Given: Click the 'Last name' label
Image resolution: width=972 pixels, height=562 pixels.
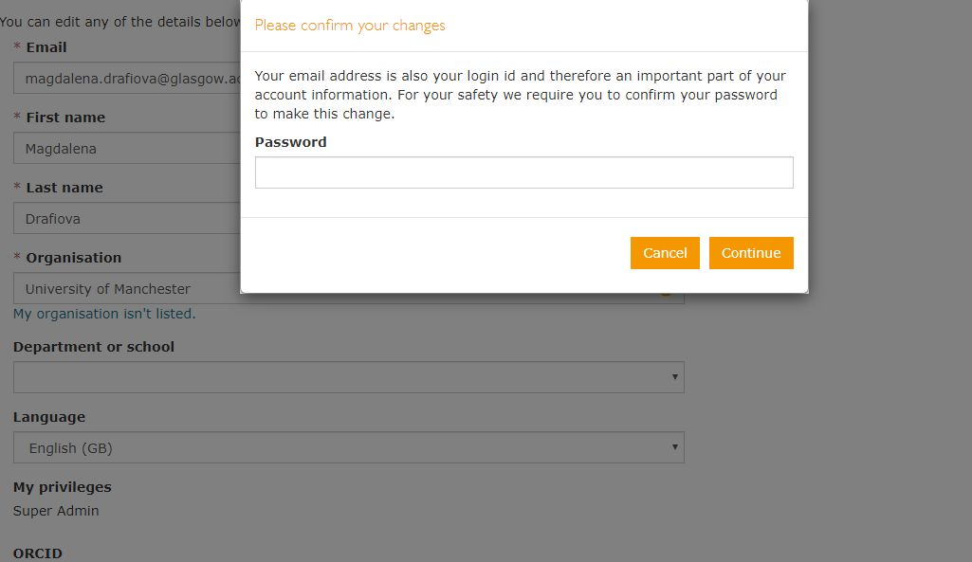Looking at the screenshot, I should pyautogui.click(x=64, y=188).
